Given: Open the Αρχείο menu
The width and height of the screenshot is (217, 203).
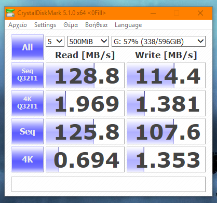Looking at the screenshot, I should [18, 25].
